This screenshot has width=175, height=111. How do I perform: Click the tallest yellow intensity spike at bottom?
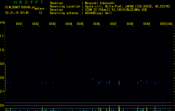119,108
